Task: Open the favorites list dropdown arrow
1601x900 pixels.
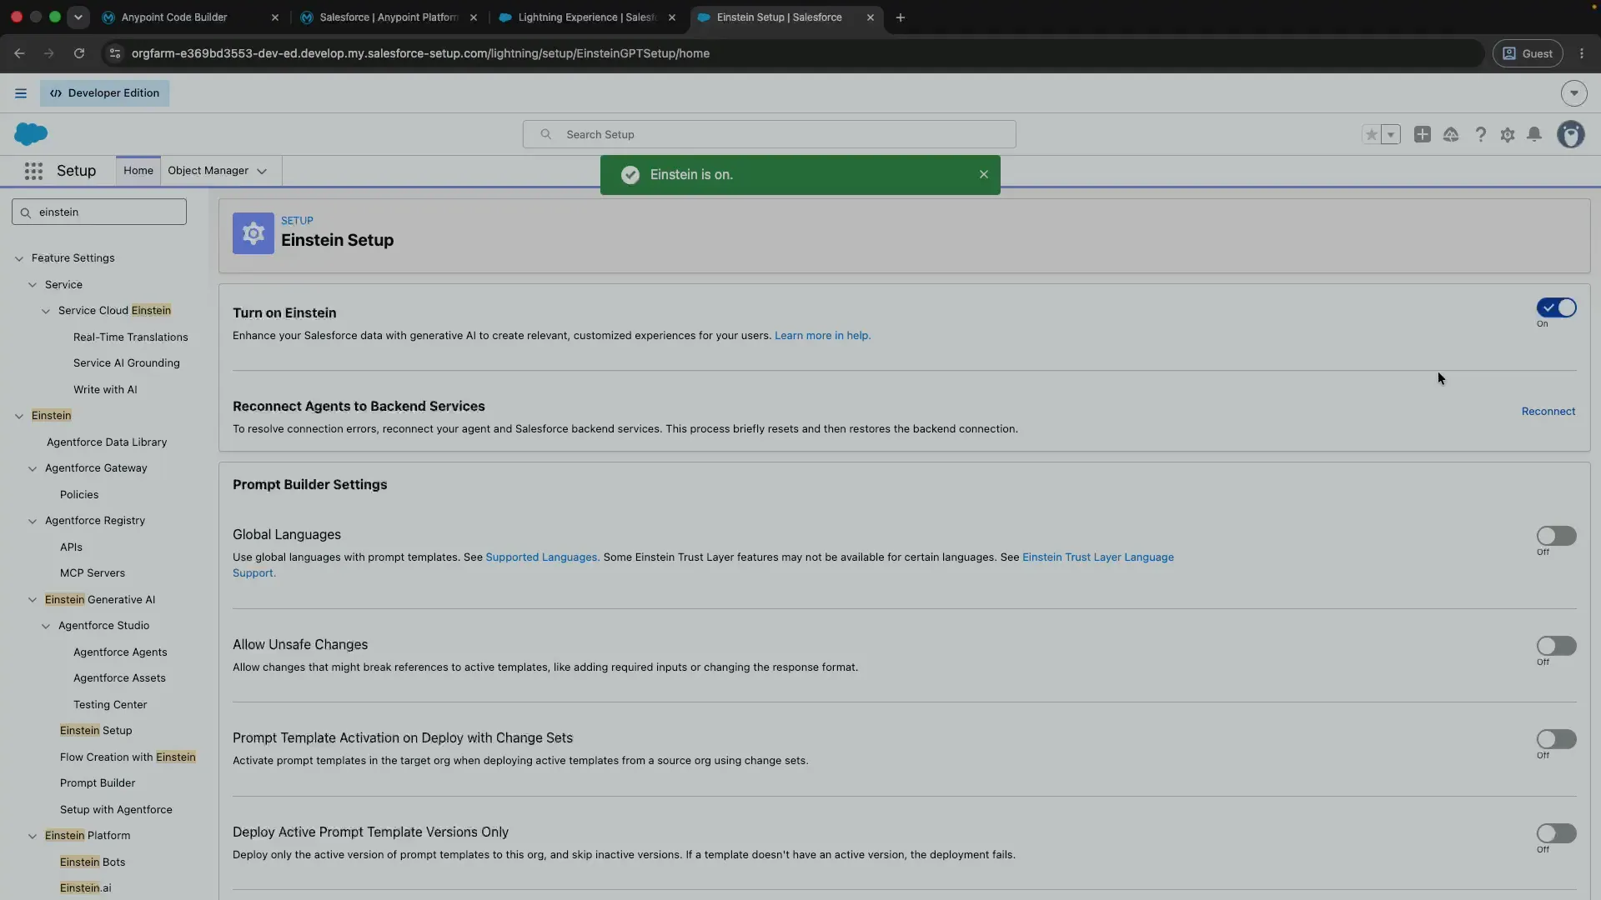Action: click(x=1390, y=134)
